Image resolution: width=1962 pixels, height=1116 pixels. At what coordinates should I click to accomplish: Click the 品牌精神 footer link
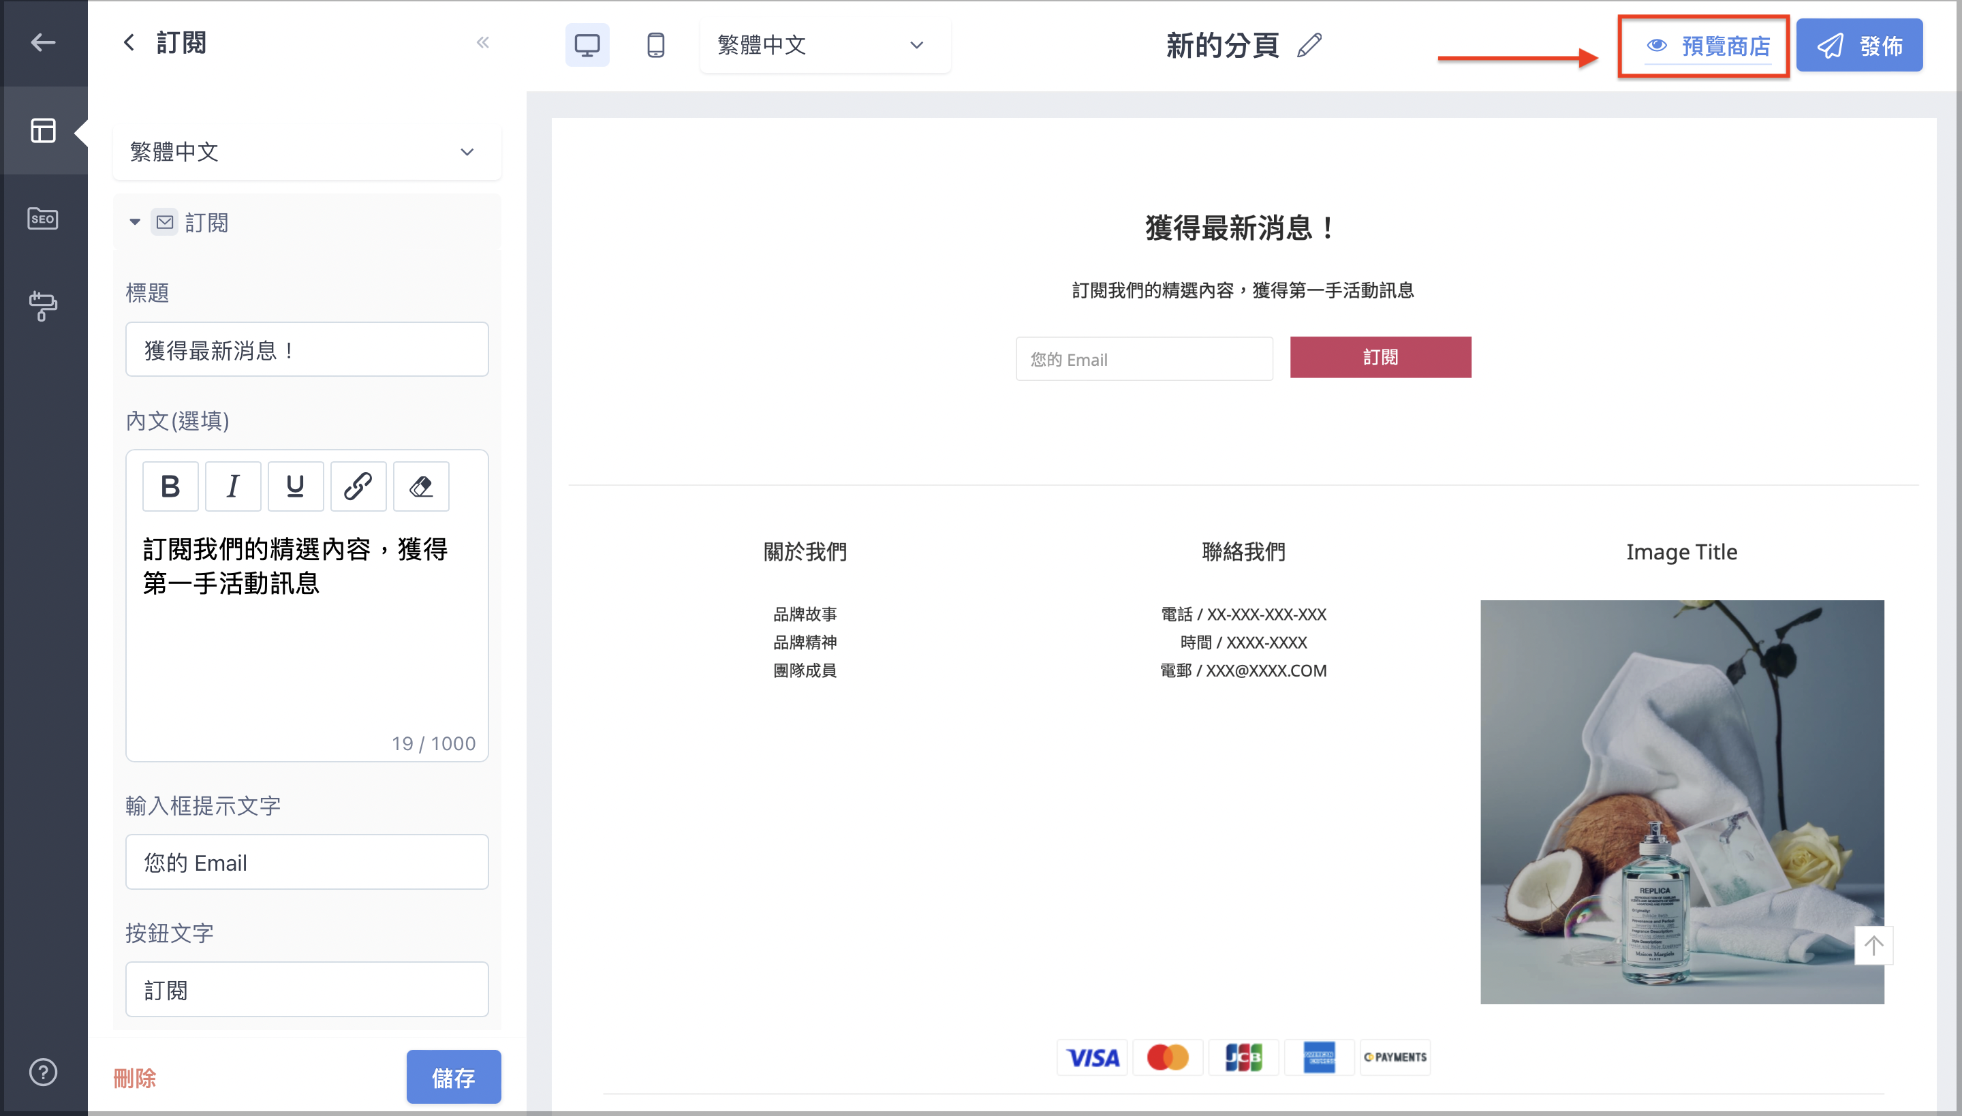(805, 642)
